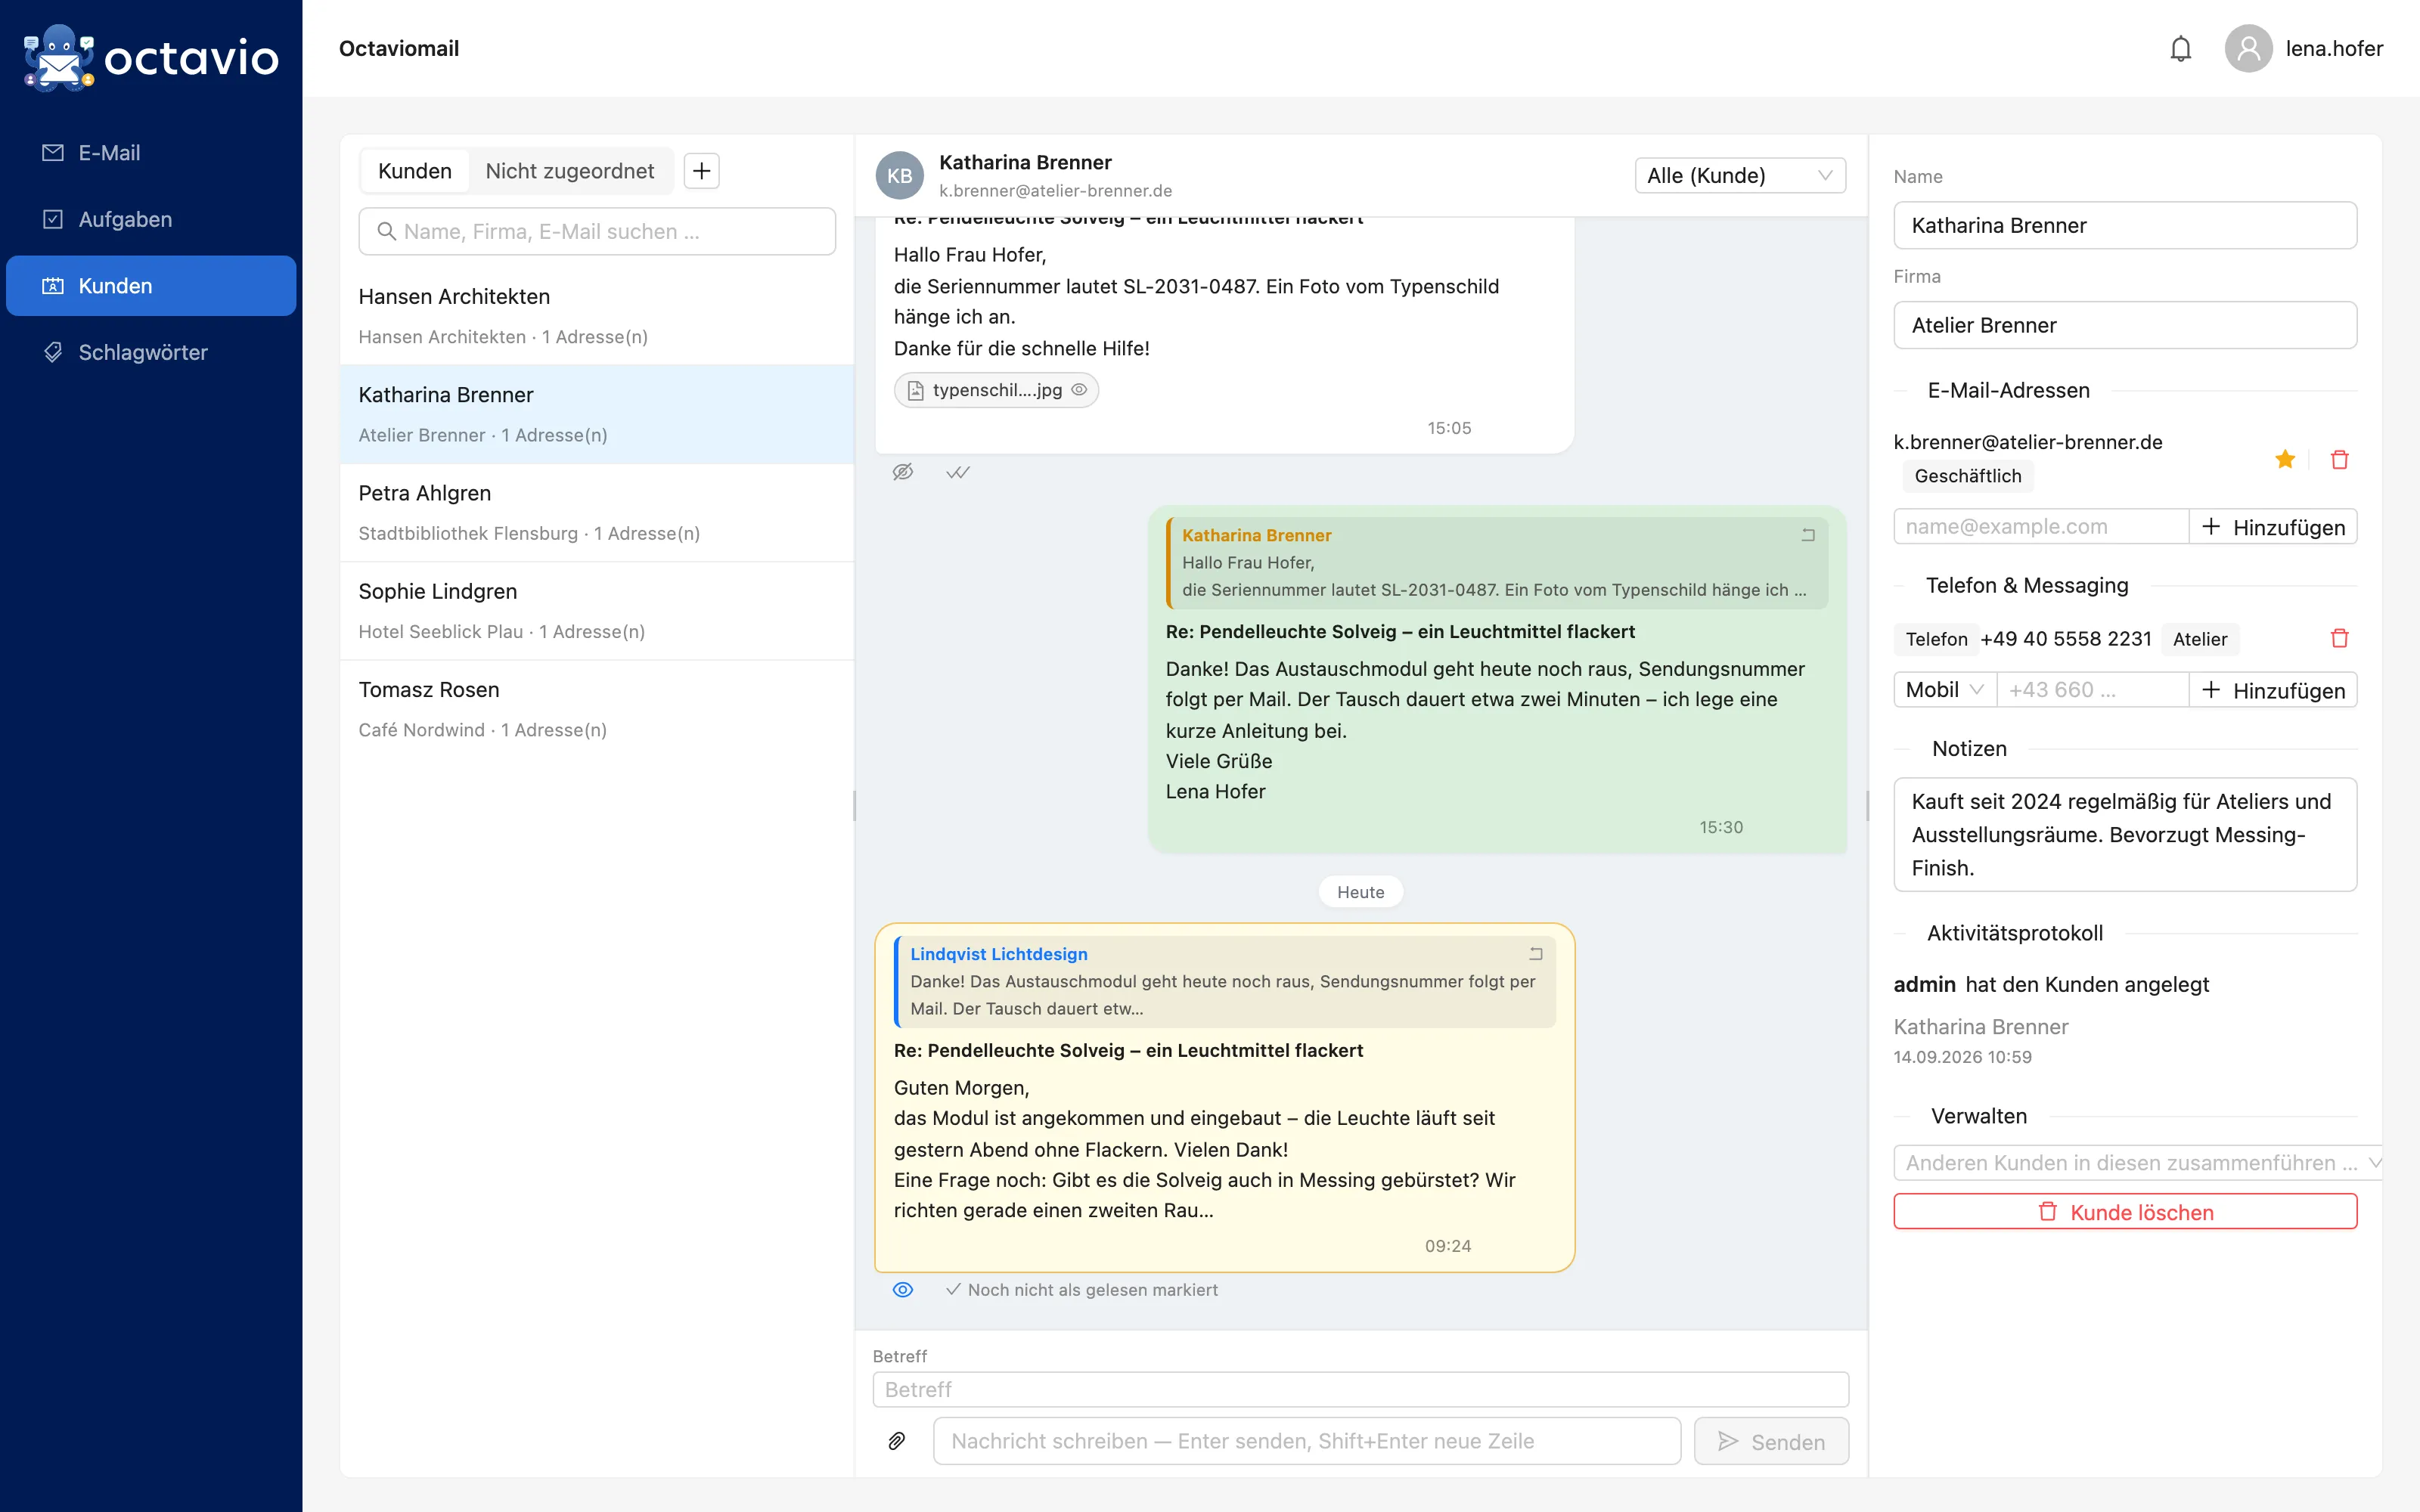The height and width of the screenshot is (1512, 2420).
Task: Click the 'Nachricht schreiben' message field
Action: coord(1306,1441)
